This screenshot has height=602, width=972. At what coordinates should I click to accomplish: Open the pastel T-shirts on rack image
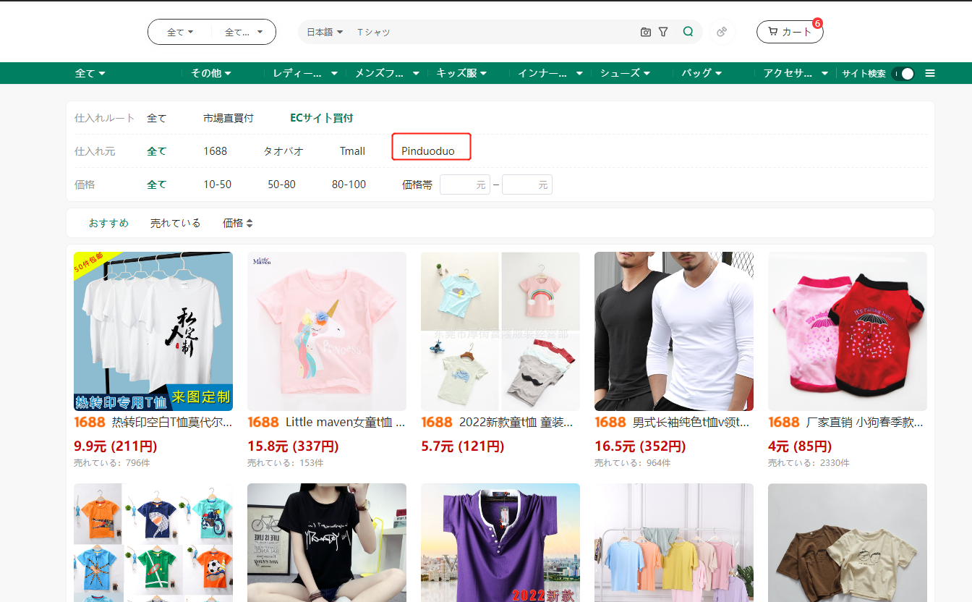point(674,543)
